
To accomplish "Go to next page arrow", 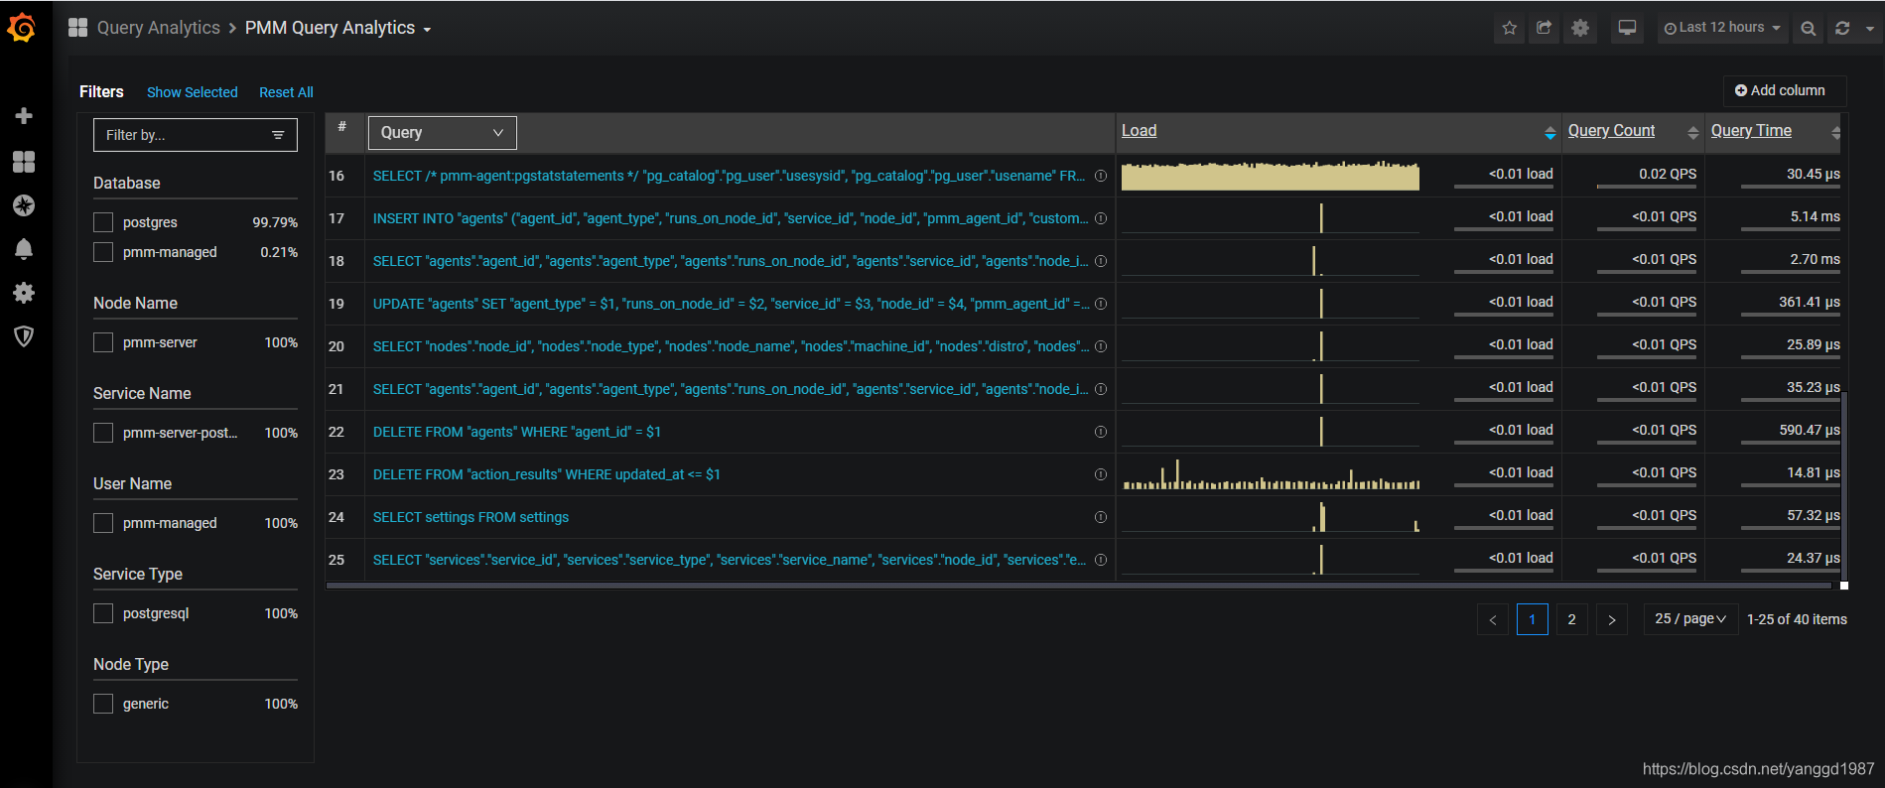I will (1612, 619).
